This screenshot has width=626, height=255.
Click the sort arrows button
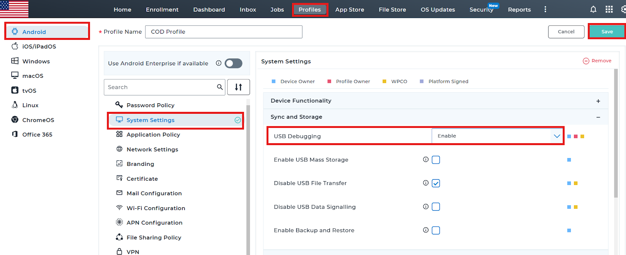pyautogui.click(x=238, y=87)
